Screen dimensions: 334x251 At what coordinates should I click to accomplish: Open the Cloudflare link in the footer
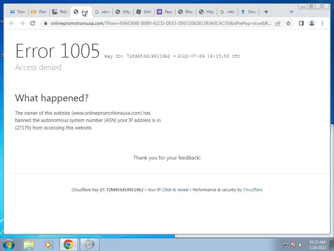pos(253,190)
